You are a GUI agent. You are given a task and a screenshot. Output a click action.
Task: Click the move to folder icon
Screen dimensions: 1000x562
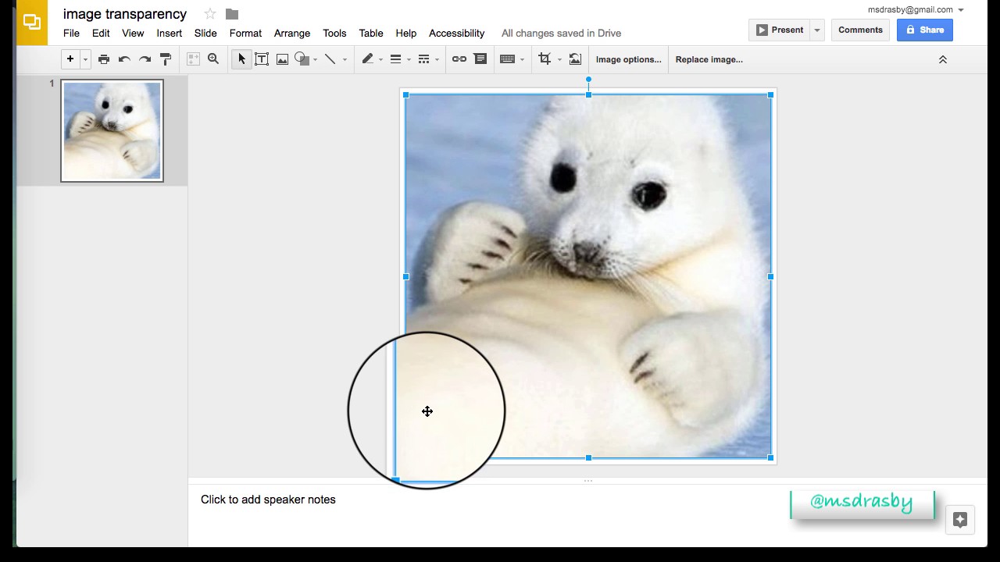coord(232,14)
